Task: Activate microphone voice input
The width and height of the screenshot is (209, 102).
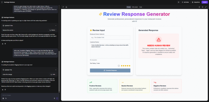Action: pyautogui.click(x=54, y=98)
